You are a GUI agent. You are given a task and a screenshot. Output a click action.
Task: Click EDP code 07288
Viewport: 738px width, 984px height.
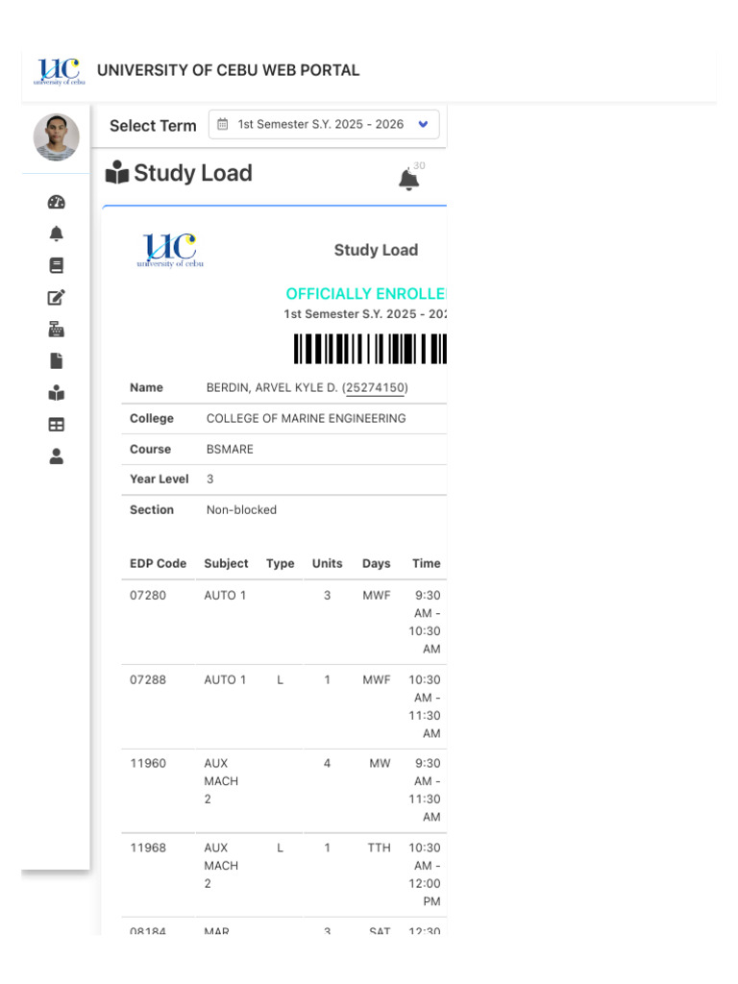click(148, 680)
